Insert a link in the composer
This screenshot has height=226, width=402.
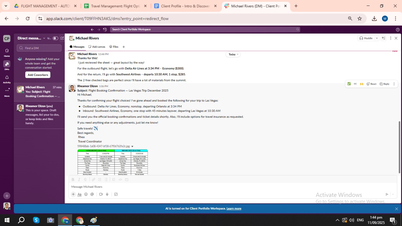tap(94, 180)
